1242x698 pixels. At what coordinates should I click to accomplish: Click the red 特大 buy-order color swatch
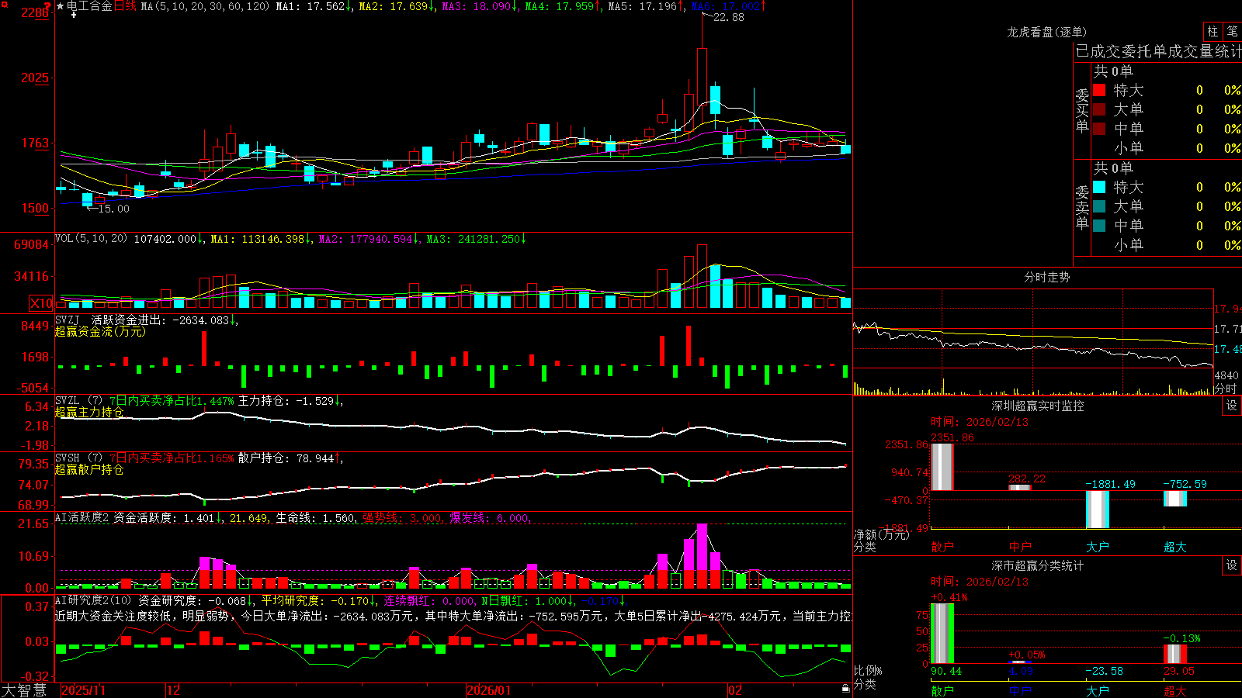1099,90
